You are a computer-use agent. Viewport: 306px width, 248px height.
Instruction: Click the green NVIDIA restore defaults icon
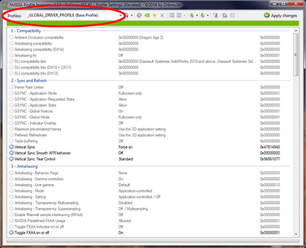pyautogui.click(x=147, y=15)
